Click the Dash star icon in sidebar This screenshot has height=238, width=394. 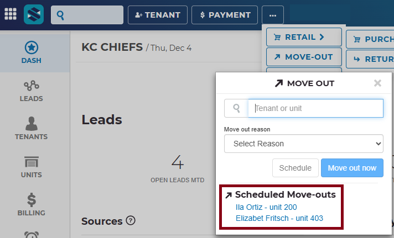coord(32,47)
